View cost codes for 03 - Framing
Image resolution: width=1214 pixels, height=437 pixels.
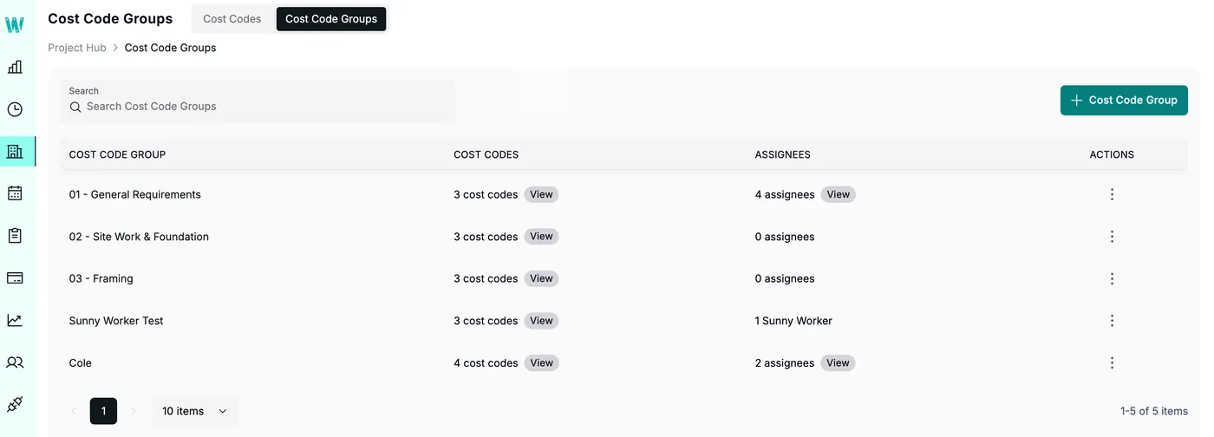(541, 278)
